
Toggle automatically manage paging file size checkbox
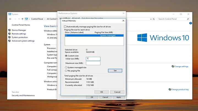65,27
